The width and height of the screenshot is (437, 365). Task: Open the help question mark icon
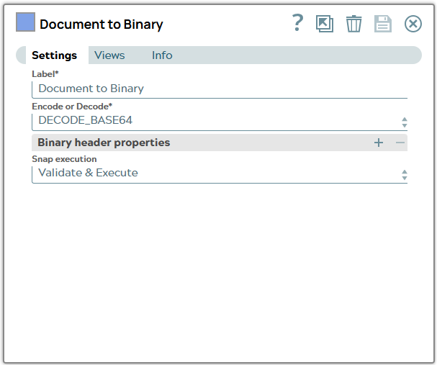297,23
